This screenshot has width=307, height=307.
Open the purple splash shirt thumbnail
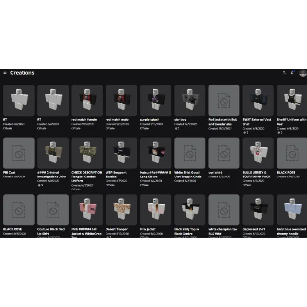click(x=155, y=100)
